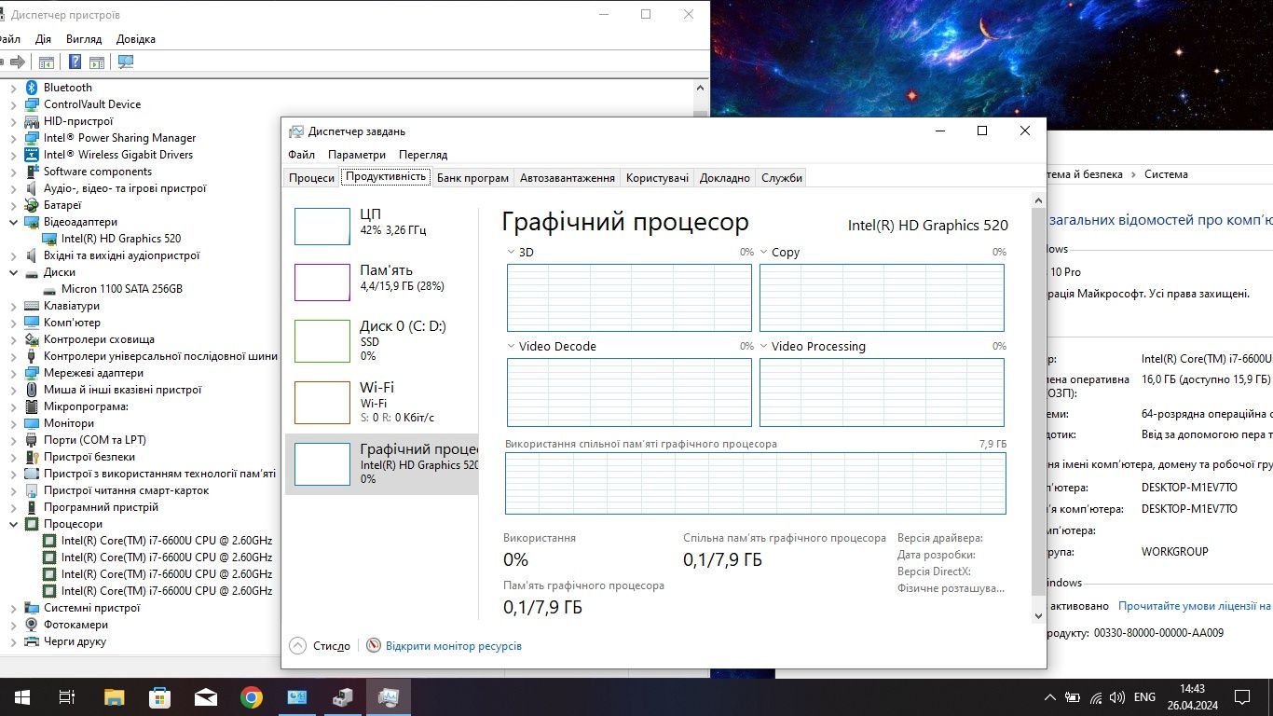Viewport: 1273px width, 716px height.
Task: Select the Пам'ять performance item
Action: tap(382, 282)
